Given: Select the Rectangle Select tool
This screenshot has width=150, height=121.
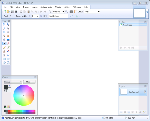Looking at the screenshot, I should click(4, 25).
